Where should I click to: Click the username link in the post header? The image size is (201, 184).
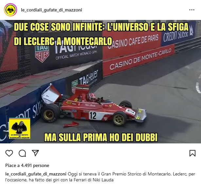coord(51,10)
